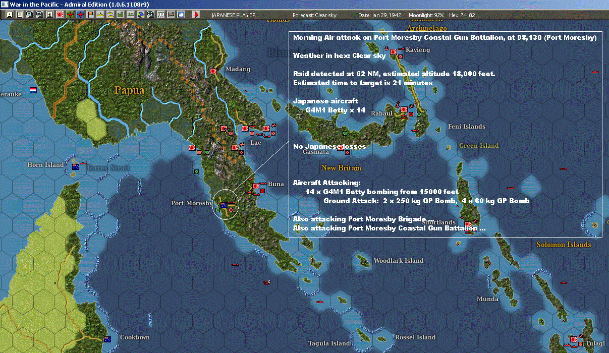The width and height of the screenshot is (609, 353).
Task: Click 'Weather in hex: Clear sky' report line
Action: tap(339, 56)
